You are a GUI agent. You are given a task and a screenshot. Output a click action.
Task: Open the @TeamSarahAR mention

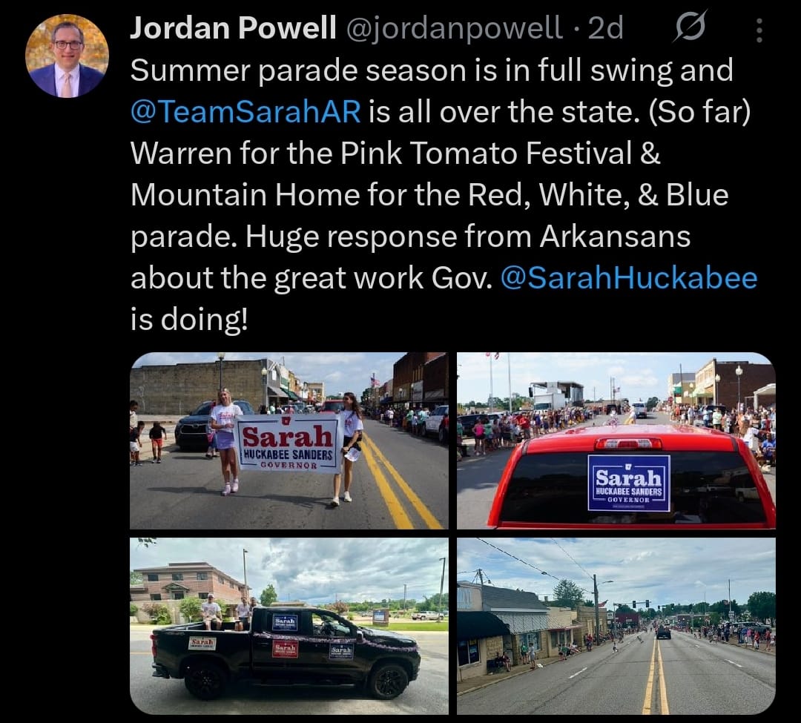pos(245,111)
